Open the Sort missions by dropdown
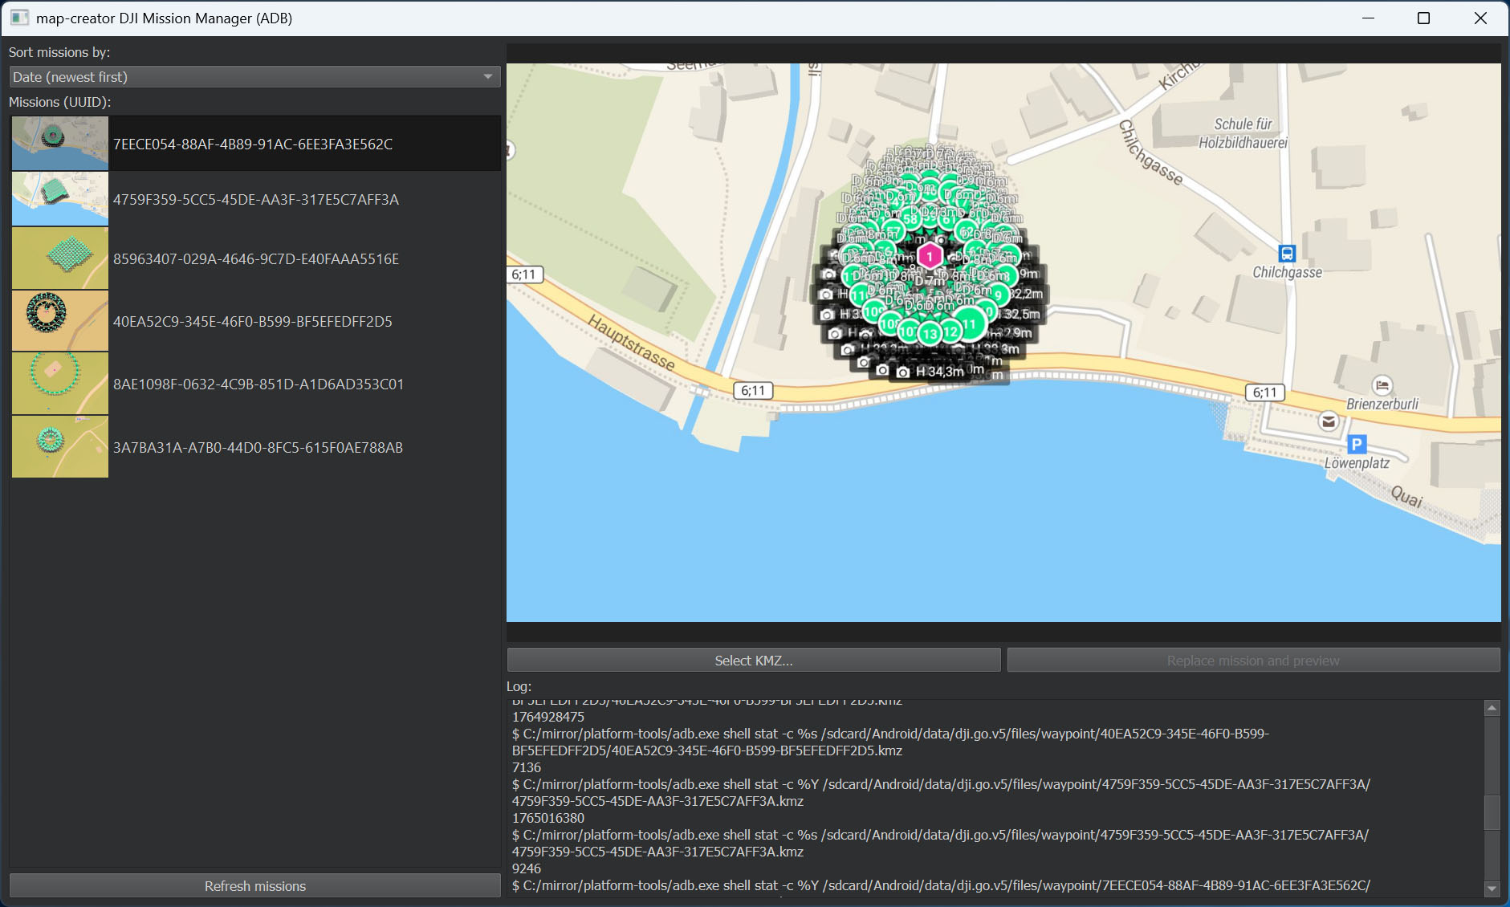Image resolution: width=1510 pixels, height=907 pixels. click(254, 77)
